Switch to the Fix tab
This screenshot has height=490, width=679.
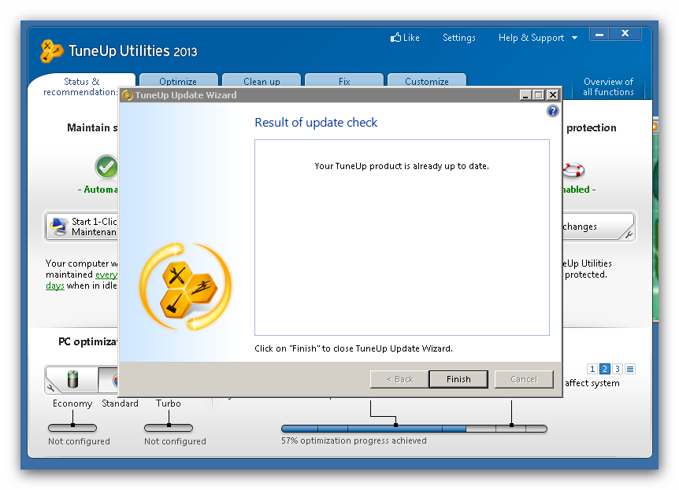click(344, 81)
